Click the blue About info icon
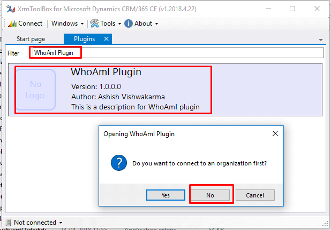This screenshot has height=230, width=331. (x=129, y=23)
